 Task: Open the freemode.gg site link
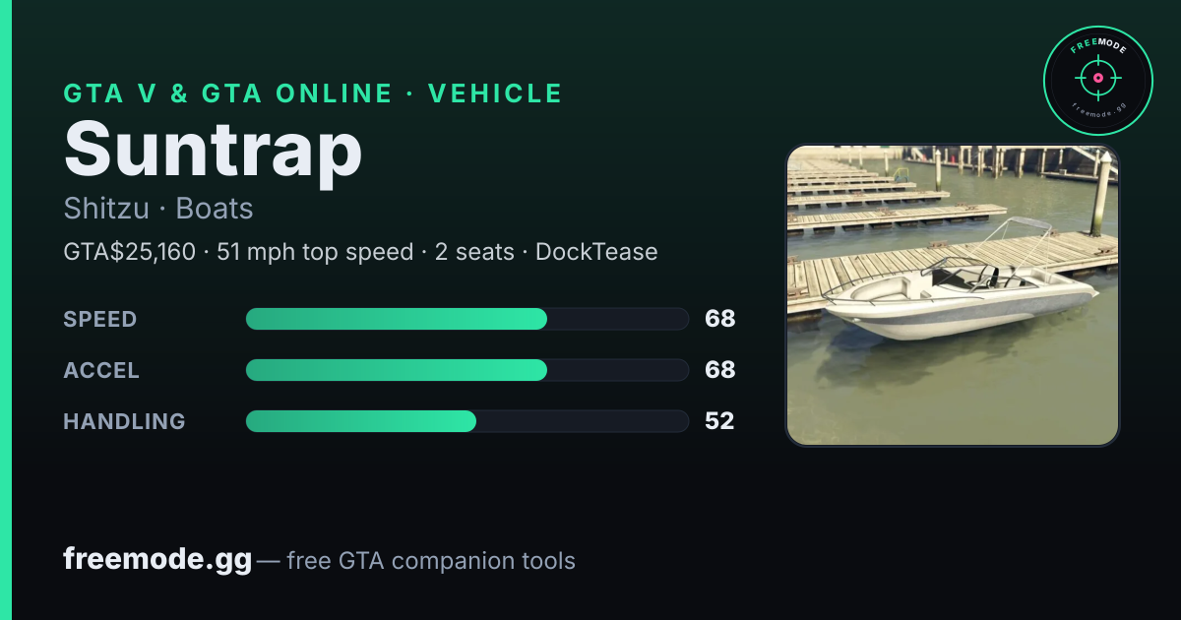[x=158, y=560]
